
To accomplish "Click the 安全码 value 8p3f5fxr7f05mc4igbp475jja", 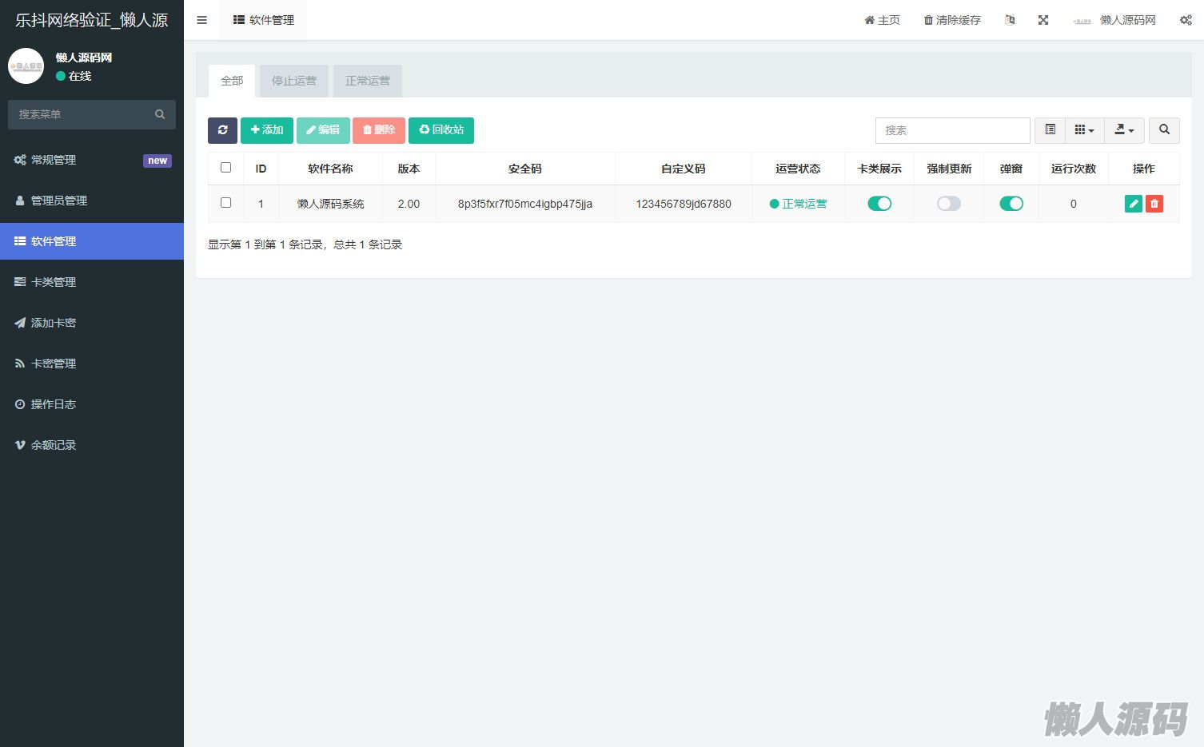I will (525, 204).
